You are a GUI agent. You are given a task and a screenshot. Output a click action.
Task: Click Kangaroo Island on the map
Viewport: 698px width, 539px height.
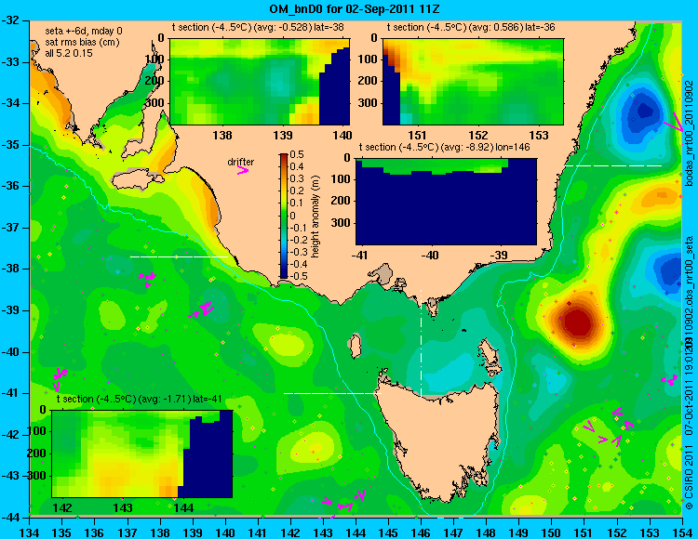138,179
